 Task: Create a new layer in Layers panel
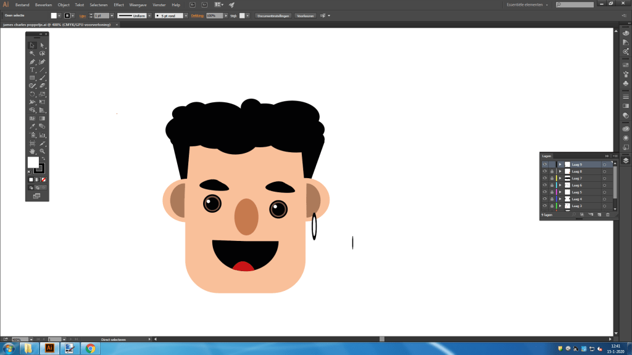point(599,214)
